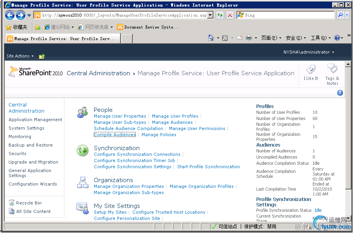The height and width of the screenshot is (233, 353).
Task: Open Security in left navigation
Action: tap(18, 154)
